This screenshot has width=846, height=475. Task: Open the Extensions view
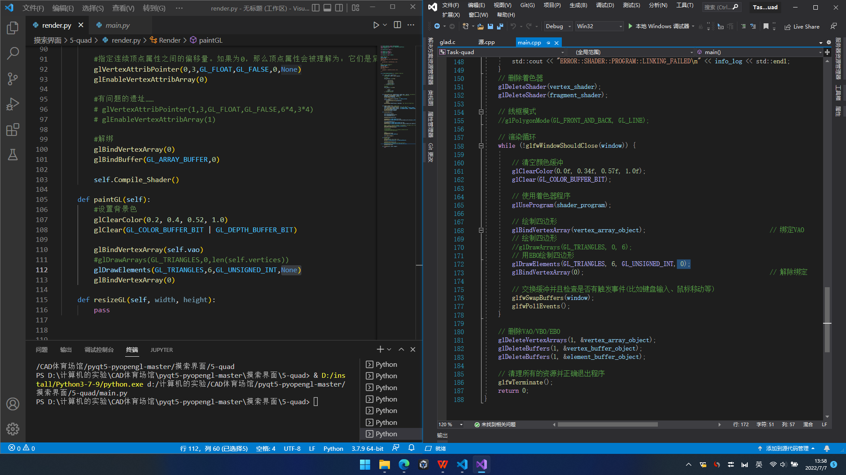(x=13, y=130)
